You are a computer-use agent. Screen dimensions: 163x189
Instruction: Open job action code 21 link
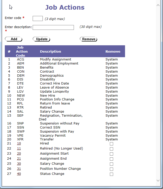[19, 159]
